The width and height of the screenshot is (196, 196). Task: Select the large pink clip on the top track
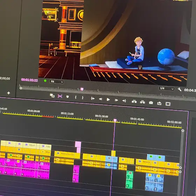(78, 144)
